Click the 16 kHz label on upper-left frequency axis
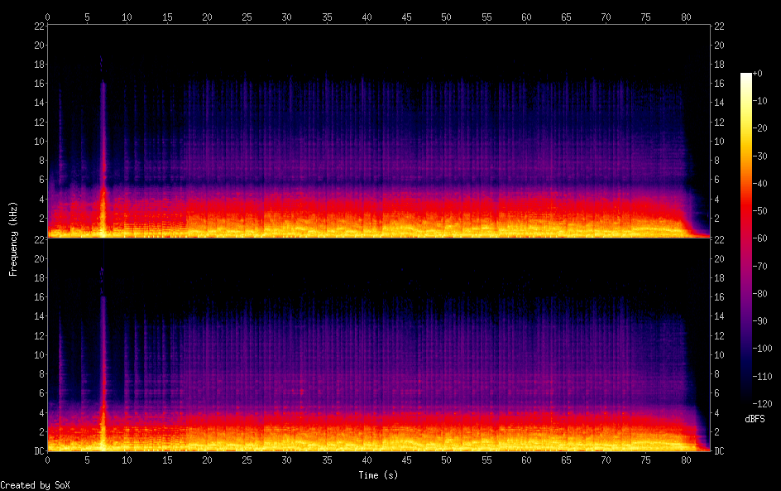 [38, 84]
